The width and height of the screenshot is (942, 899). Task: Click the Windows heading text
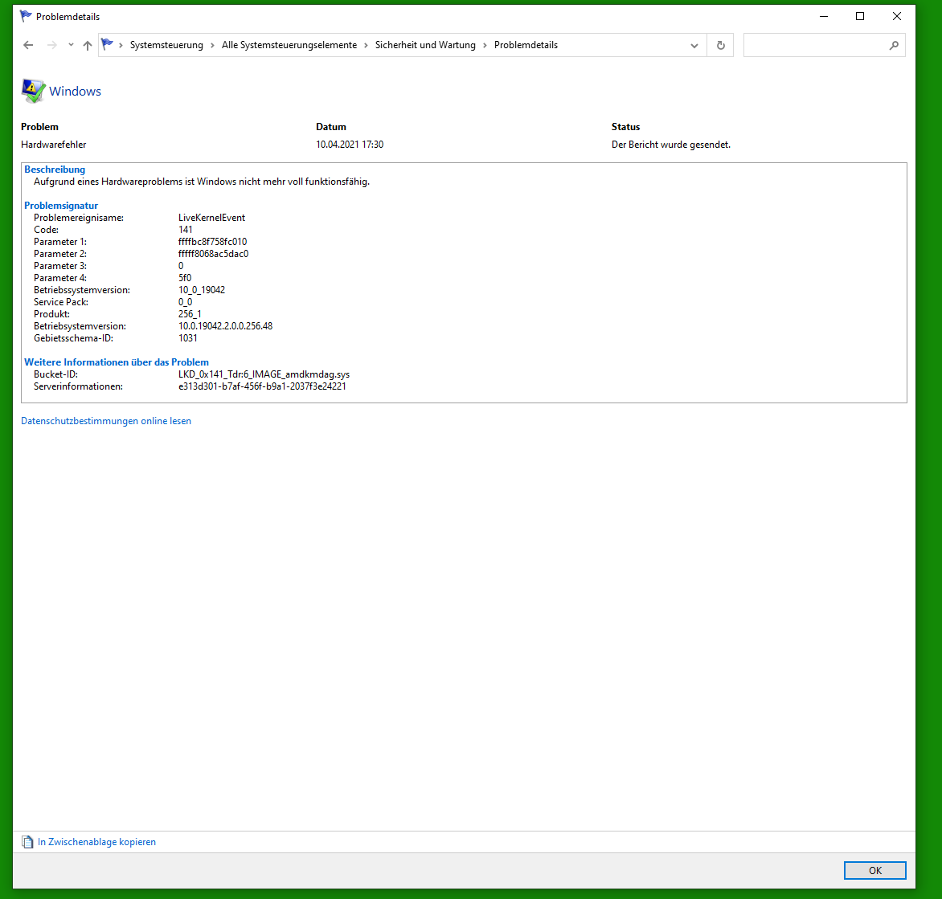click(75, 92)
